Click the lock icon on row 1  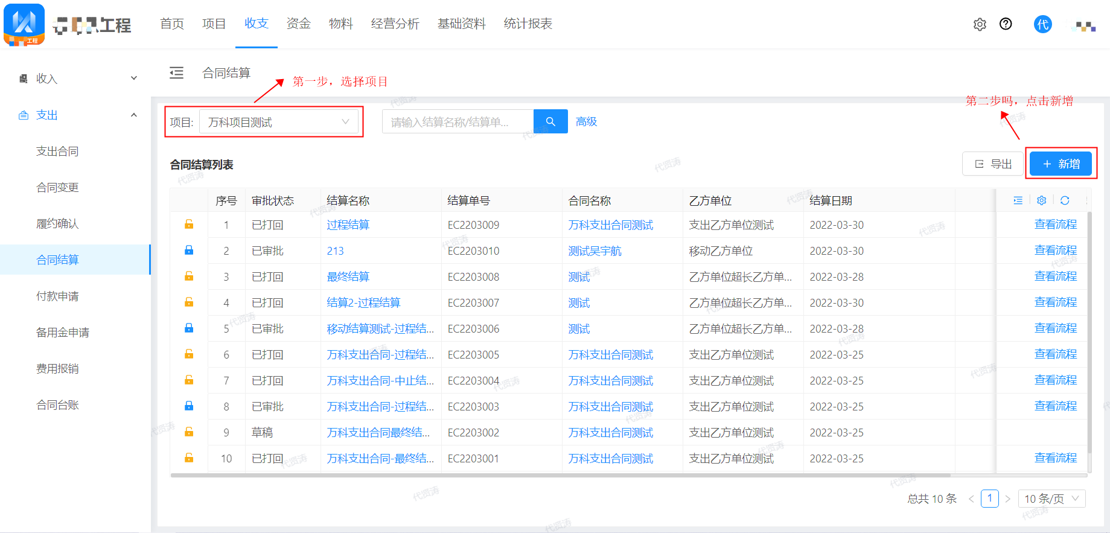(189, 225)
